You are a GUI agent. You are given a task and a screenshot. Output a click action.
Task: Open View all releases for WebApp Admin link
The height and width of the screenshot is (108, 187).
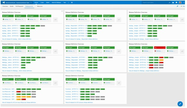coord(17,71)
